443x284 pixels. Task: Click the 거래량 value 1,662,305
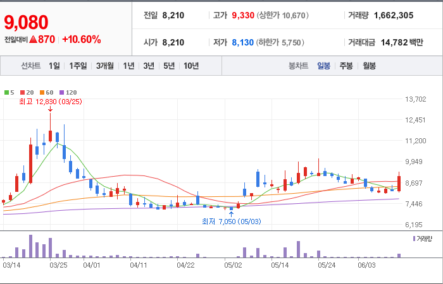[x=394, y=15]
